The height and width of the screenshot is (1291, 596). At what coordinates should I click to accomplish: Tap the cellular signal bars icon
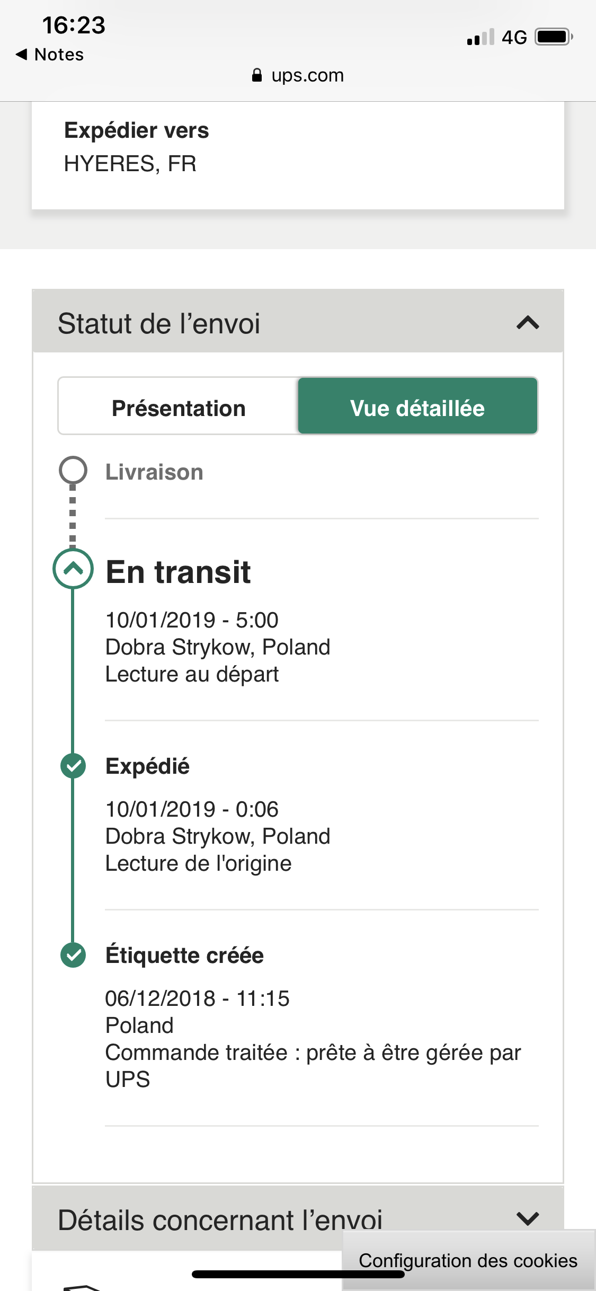click(481, 37)
